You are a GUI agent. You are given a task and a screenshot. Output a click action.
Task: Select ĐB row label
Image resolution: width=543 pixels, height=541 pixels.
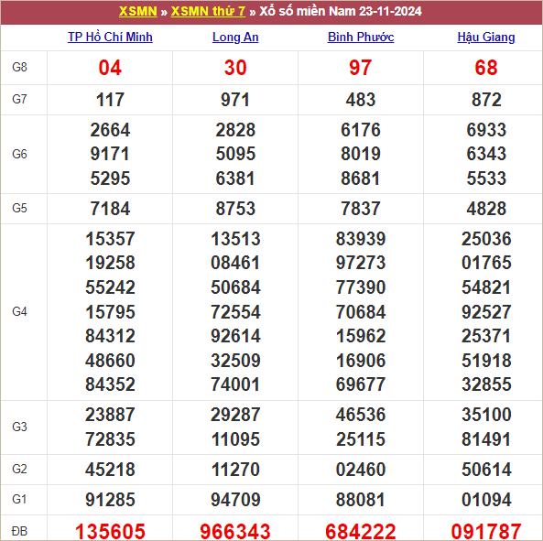pos(19,531)
